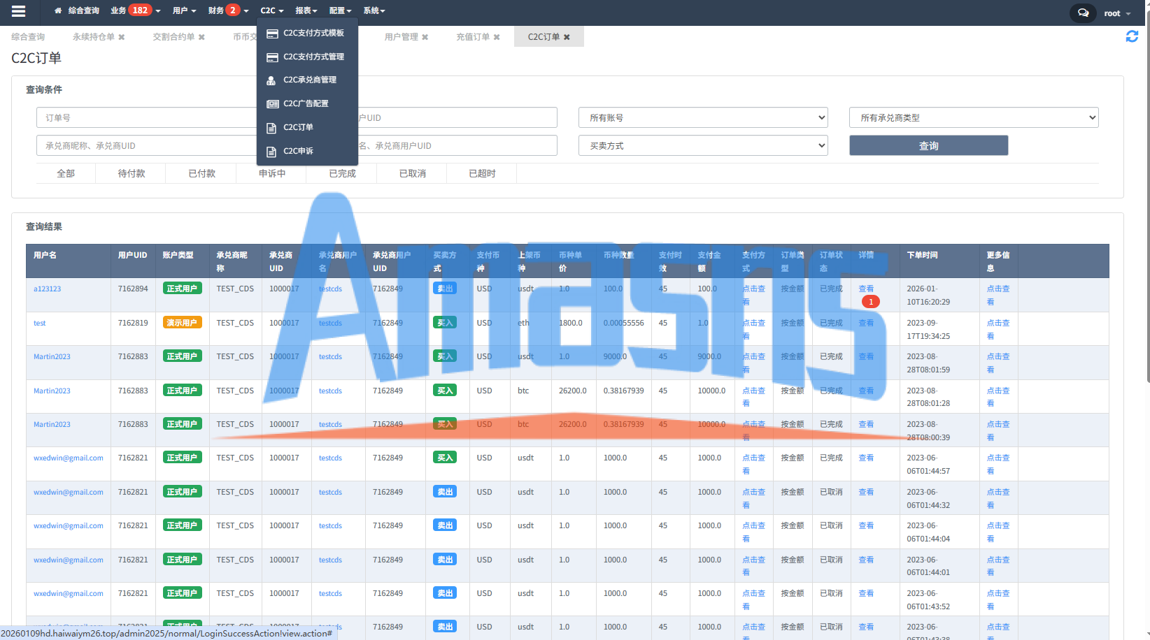Switch to the 综合查询 page tab

pyautogui.click(x=28, y=37)
